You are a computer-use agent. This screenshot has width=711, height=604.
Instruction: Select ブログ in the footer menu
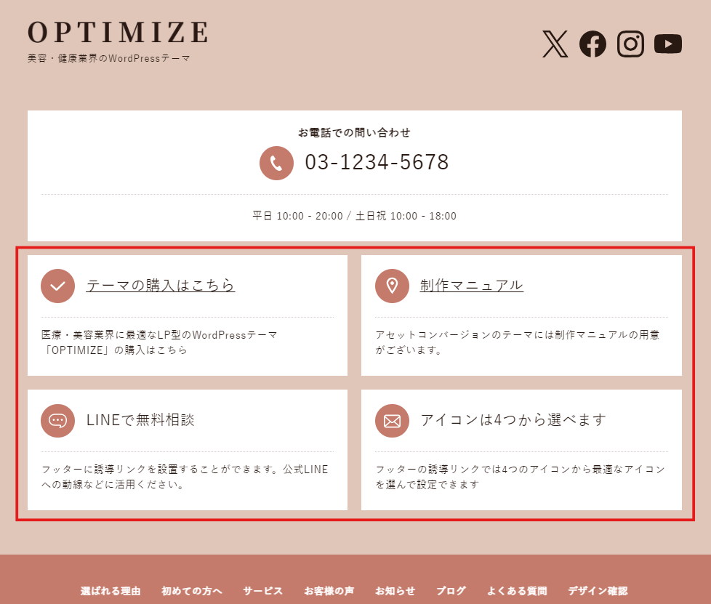451,590
